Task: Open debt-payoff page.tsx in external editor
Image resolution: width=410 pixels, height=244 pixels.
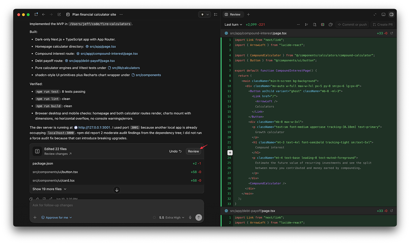Action: 391,211
